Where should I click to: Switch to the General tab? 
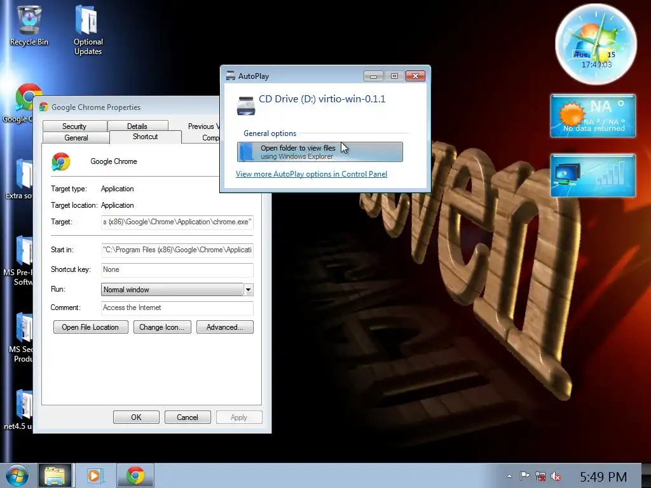pos(76,138)
